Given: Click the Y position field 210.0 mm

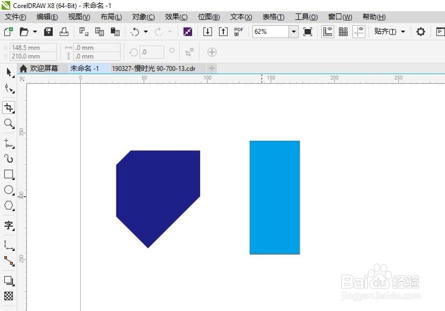Looking at the screenshot, I should (x=33, y=56).
